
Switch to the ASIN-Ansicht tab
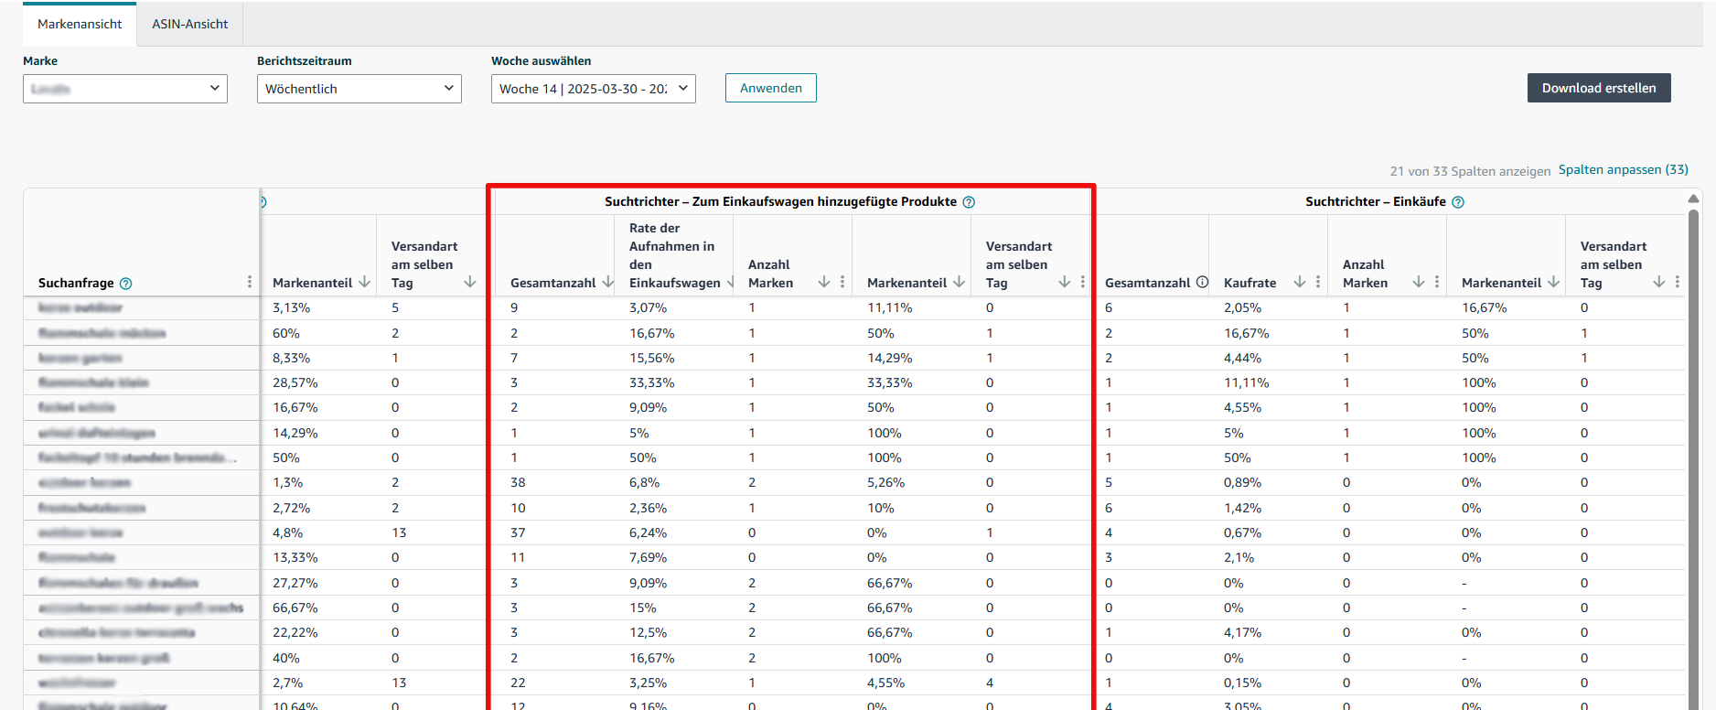click(x=190, y=25)
